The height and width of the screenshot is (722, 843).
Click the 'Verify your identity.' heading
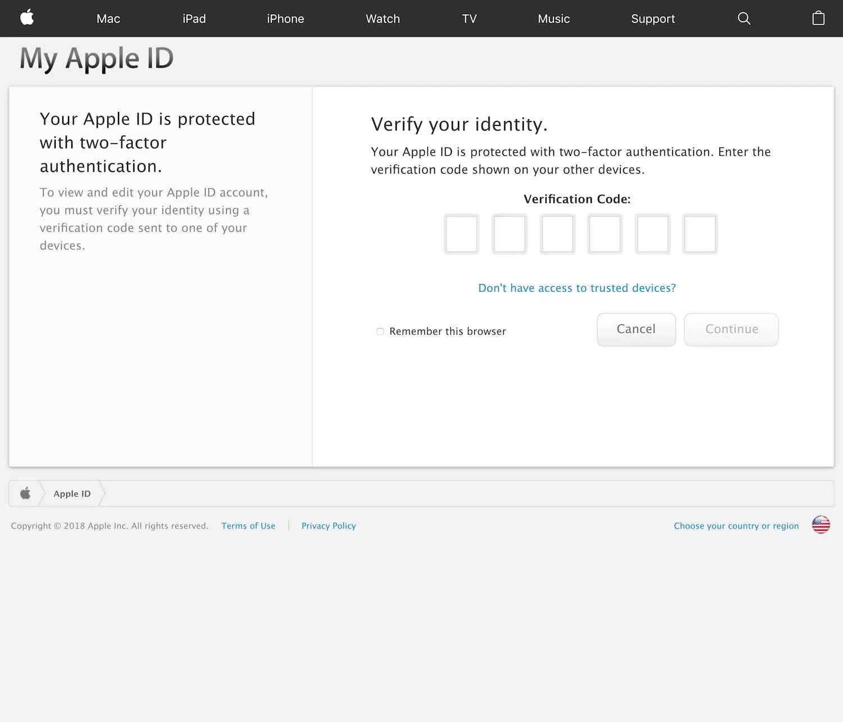coord(459,124)
